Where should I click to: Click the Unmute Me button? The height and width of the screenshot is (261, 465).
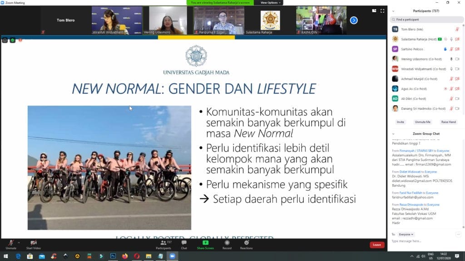point(423,122)
